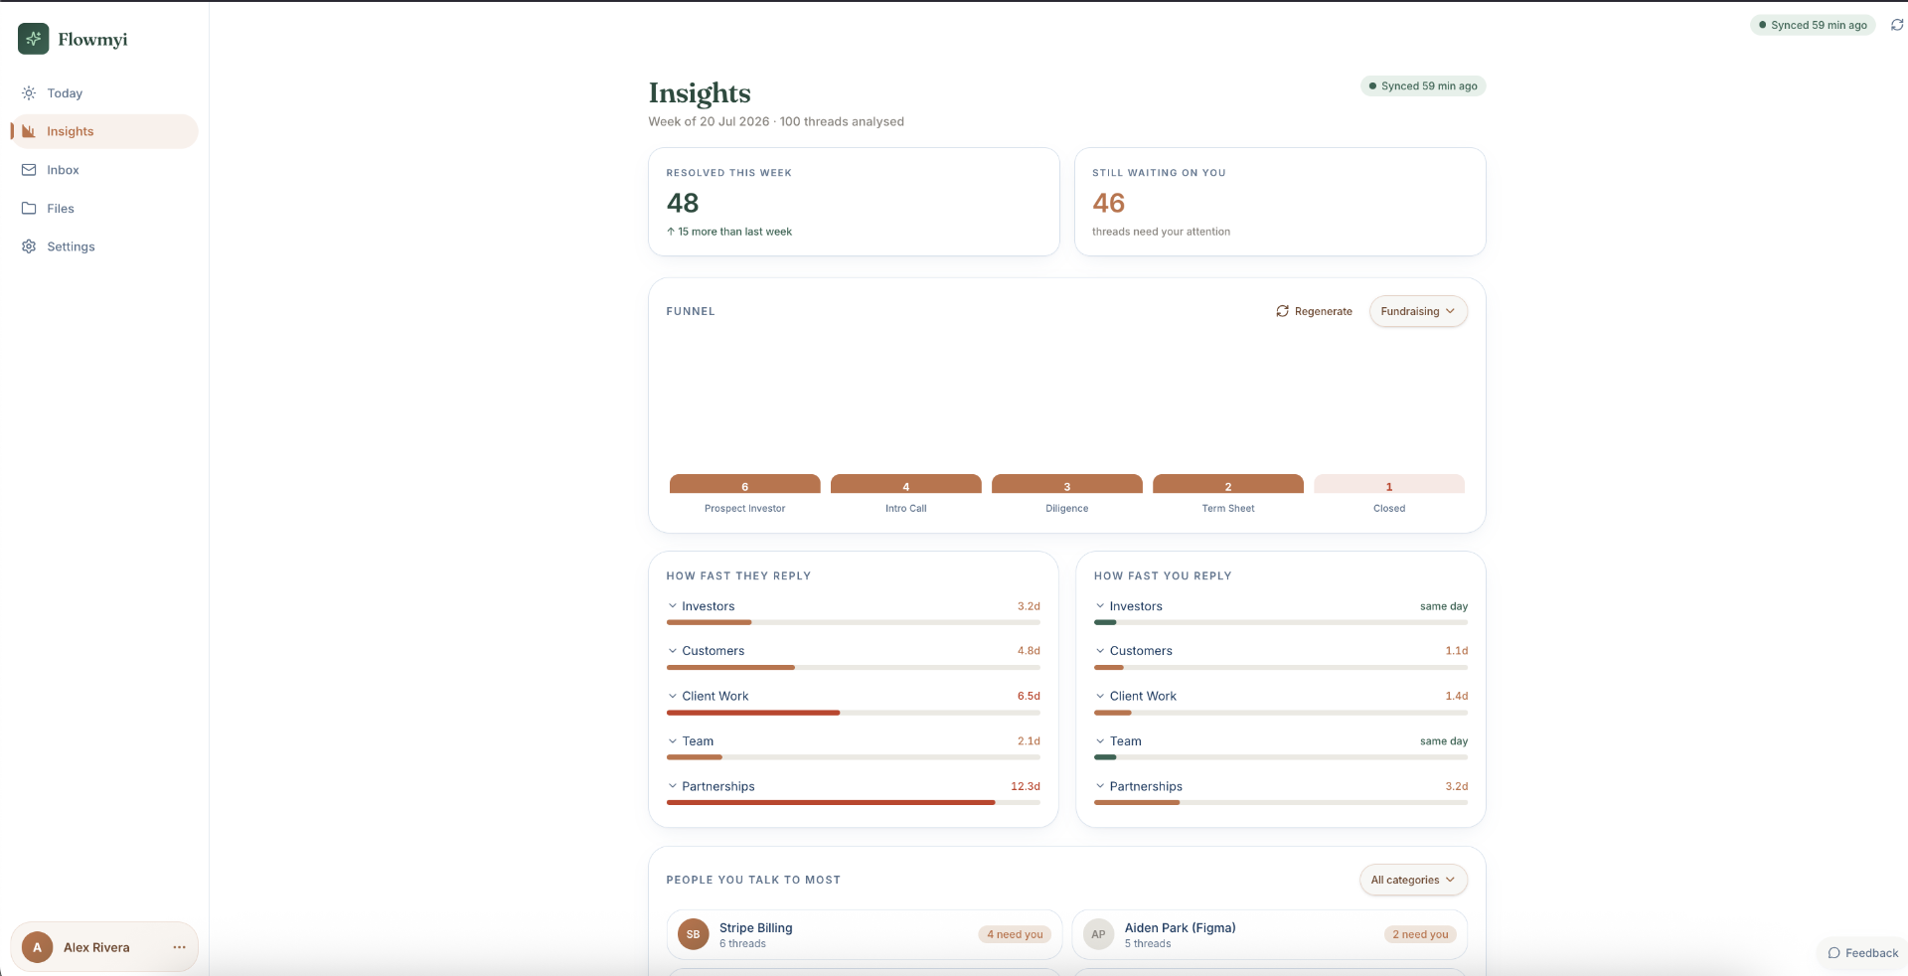Click the refresh sync icon top right
The image size is (1908, 976).
click(1896, 25)
